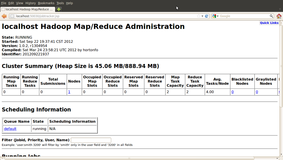The width and height of the screenshot is (283, 160).
Task: Click the Google search engine icon
Action: (x=214, y=16)
